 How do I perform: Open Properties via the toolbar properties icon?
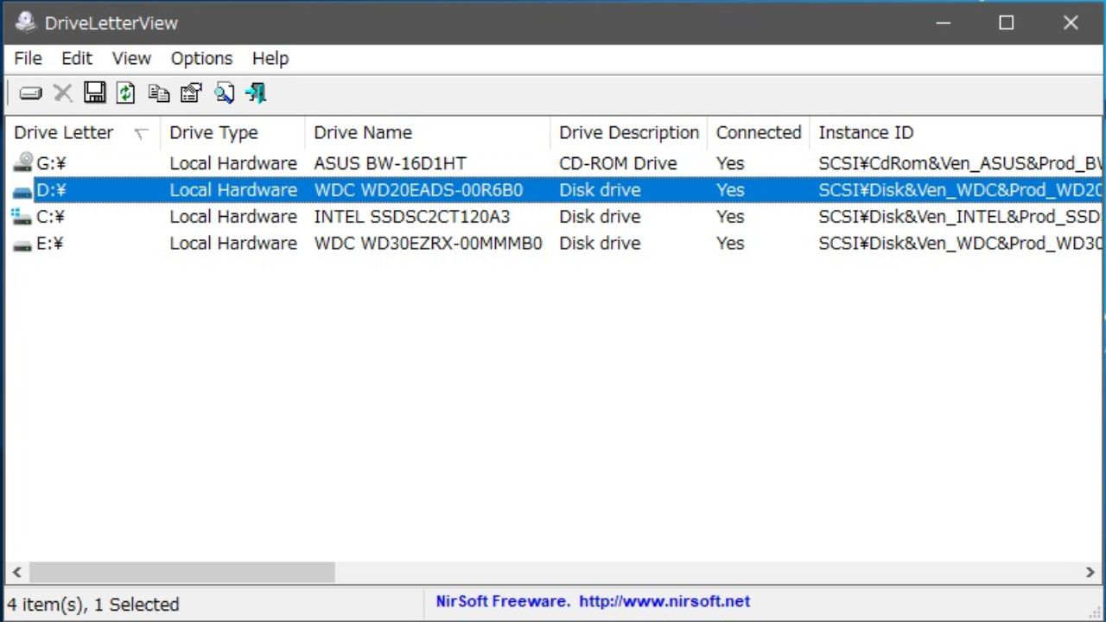click(x=191, y=92)
